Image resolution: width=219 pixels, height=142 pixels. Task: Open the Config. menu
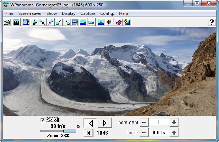[x=107, y=13]
